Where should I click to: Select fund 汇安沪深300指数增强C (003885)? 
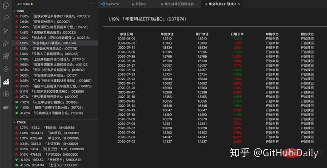(55, 92)
